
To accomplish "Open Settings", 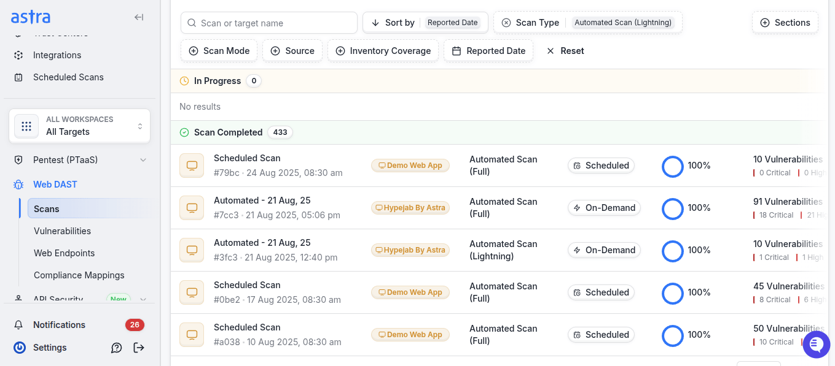I will 50,348.
